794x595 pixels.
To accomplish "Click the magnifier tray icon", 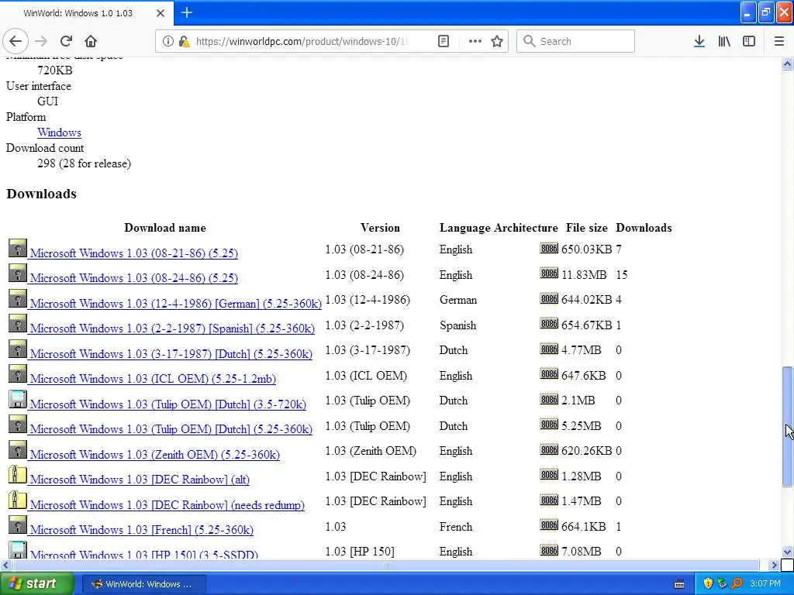I will click(737, 584).
